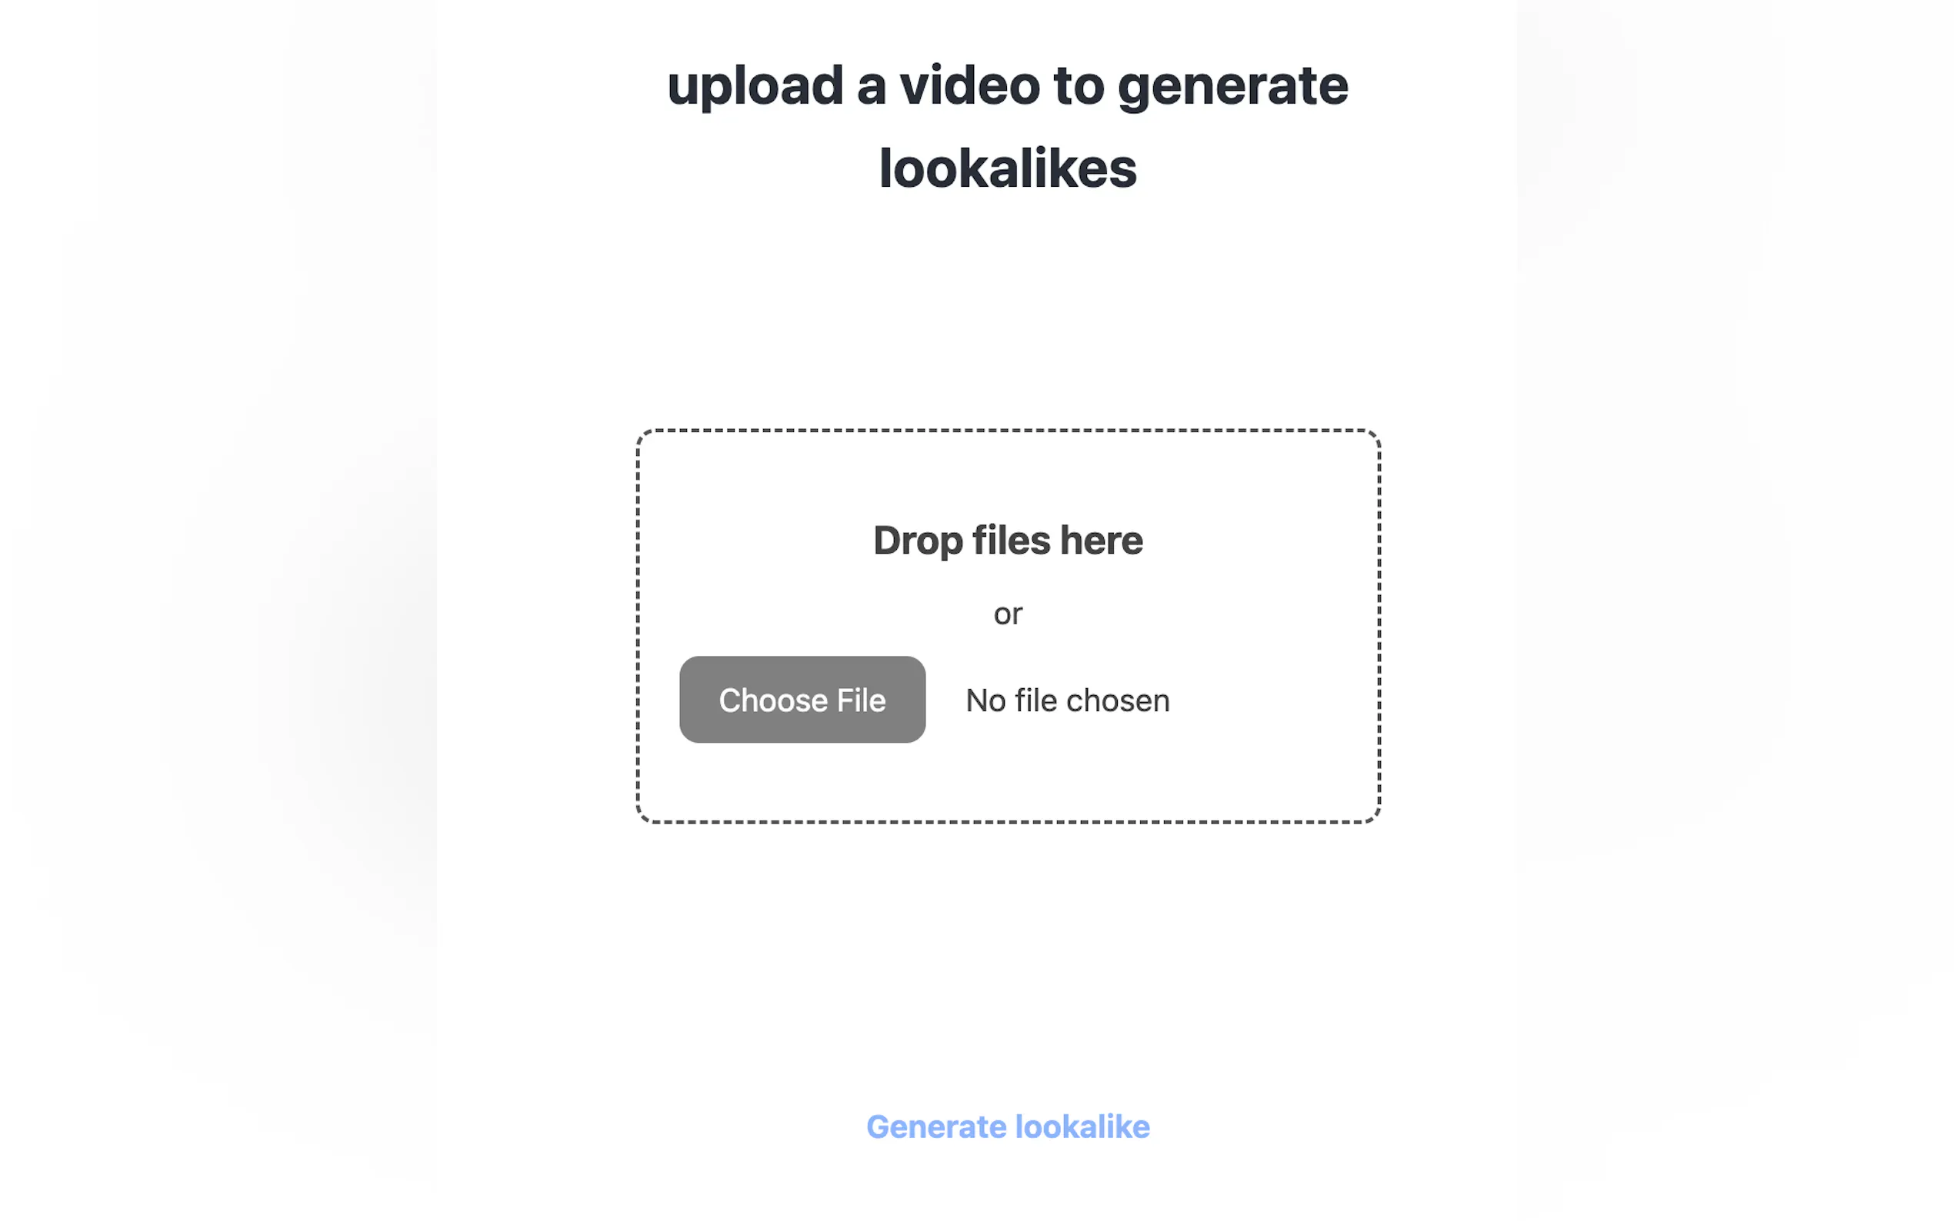Click the "No file chosen" label
The width and height of the screenshot is (1954, 1221).
pos(1067,700)
